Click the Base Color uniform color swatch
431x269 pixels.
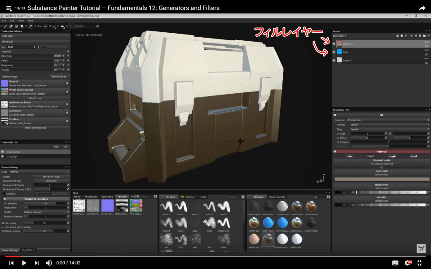[382, 179]
